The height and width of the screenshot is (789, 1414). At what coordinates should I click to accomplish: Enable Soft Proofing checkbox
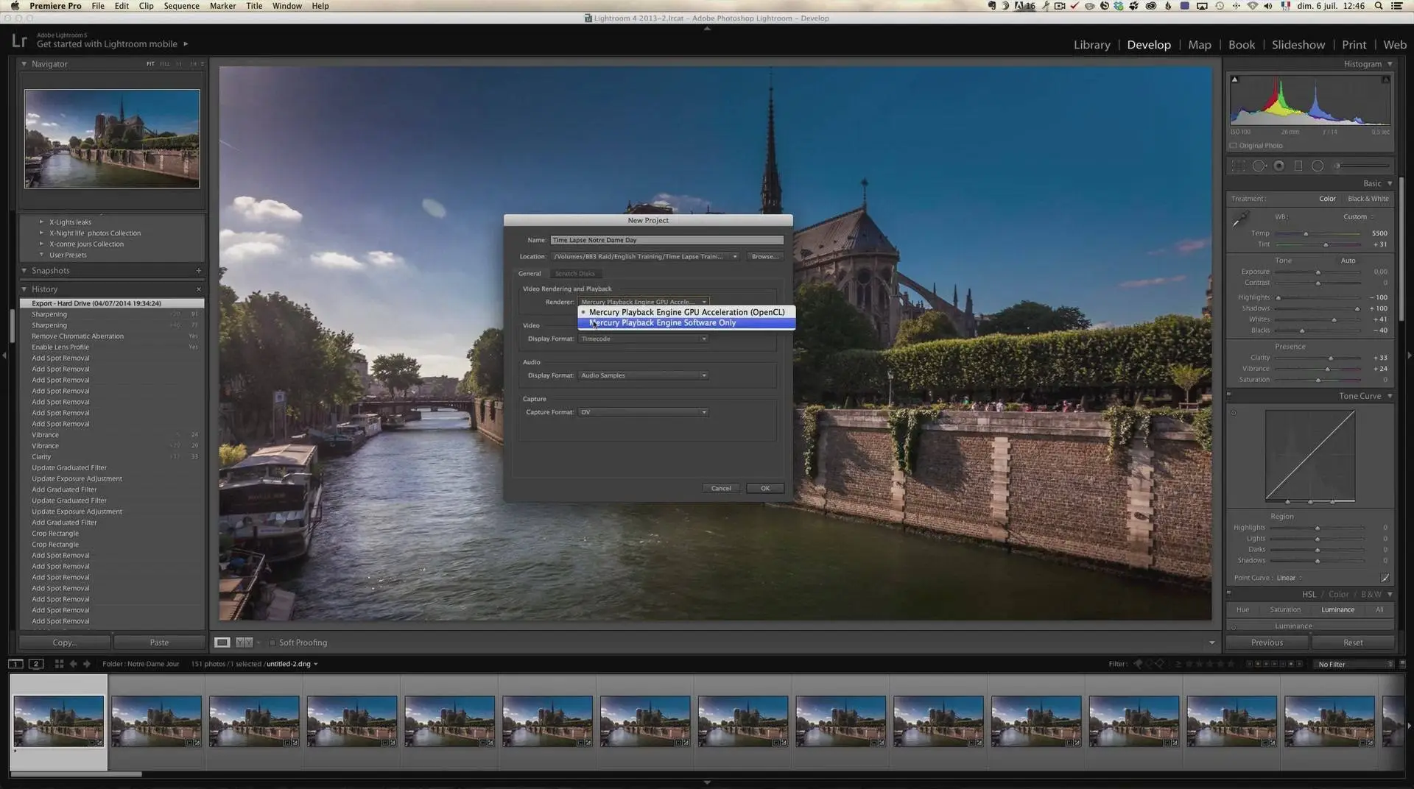(x=272, y=643)
